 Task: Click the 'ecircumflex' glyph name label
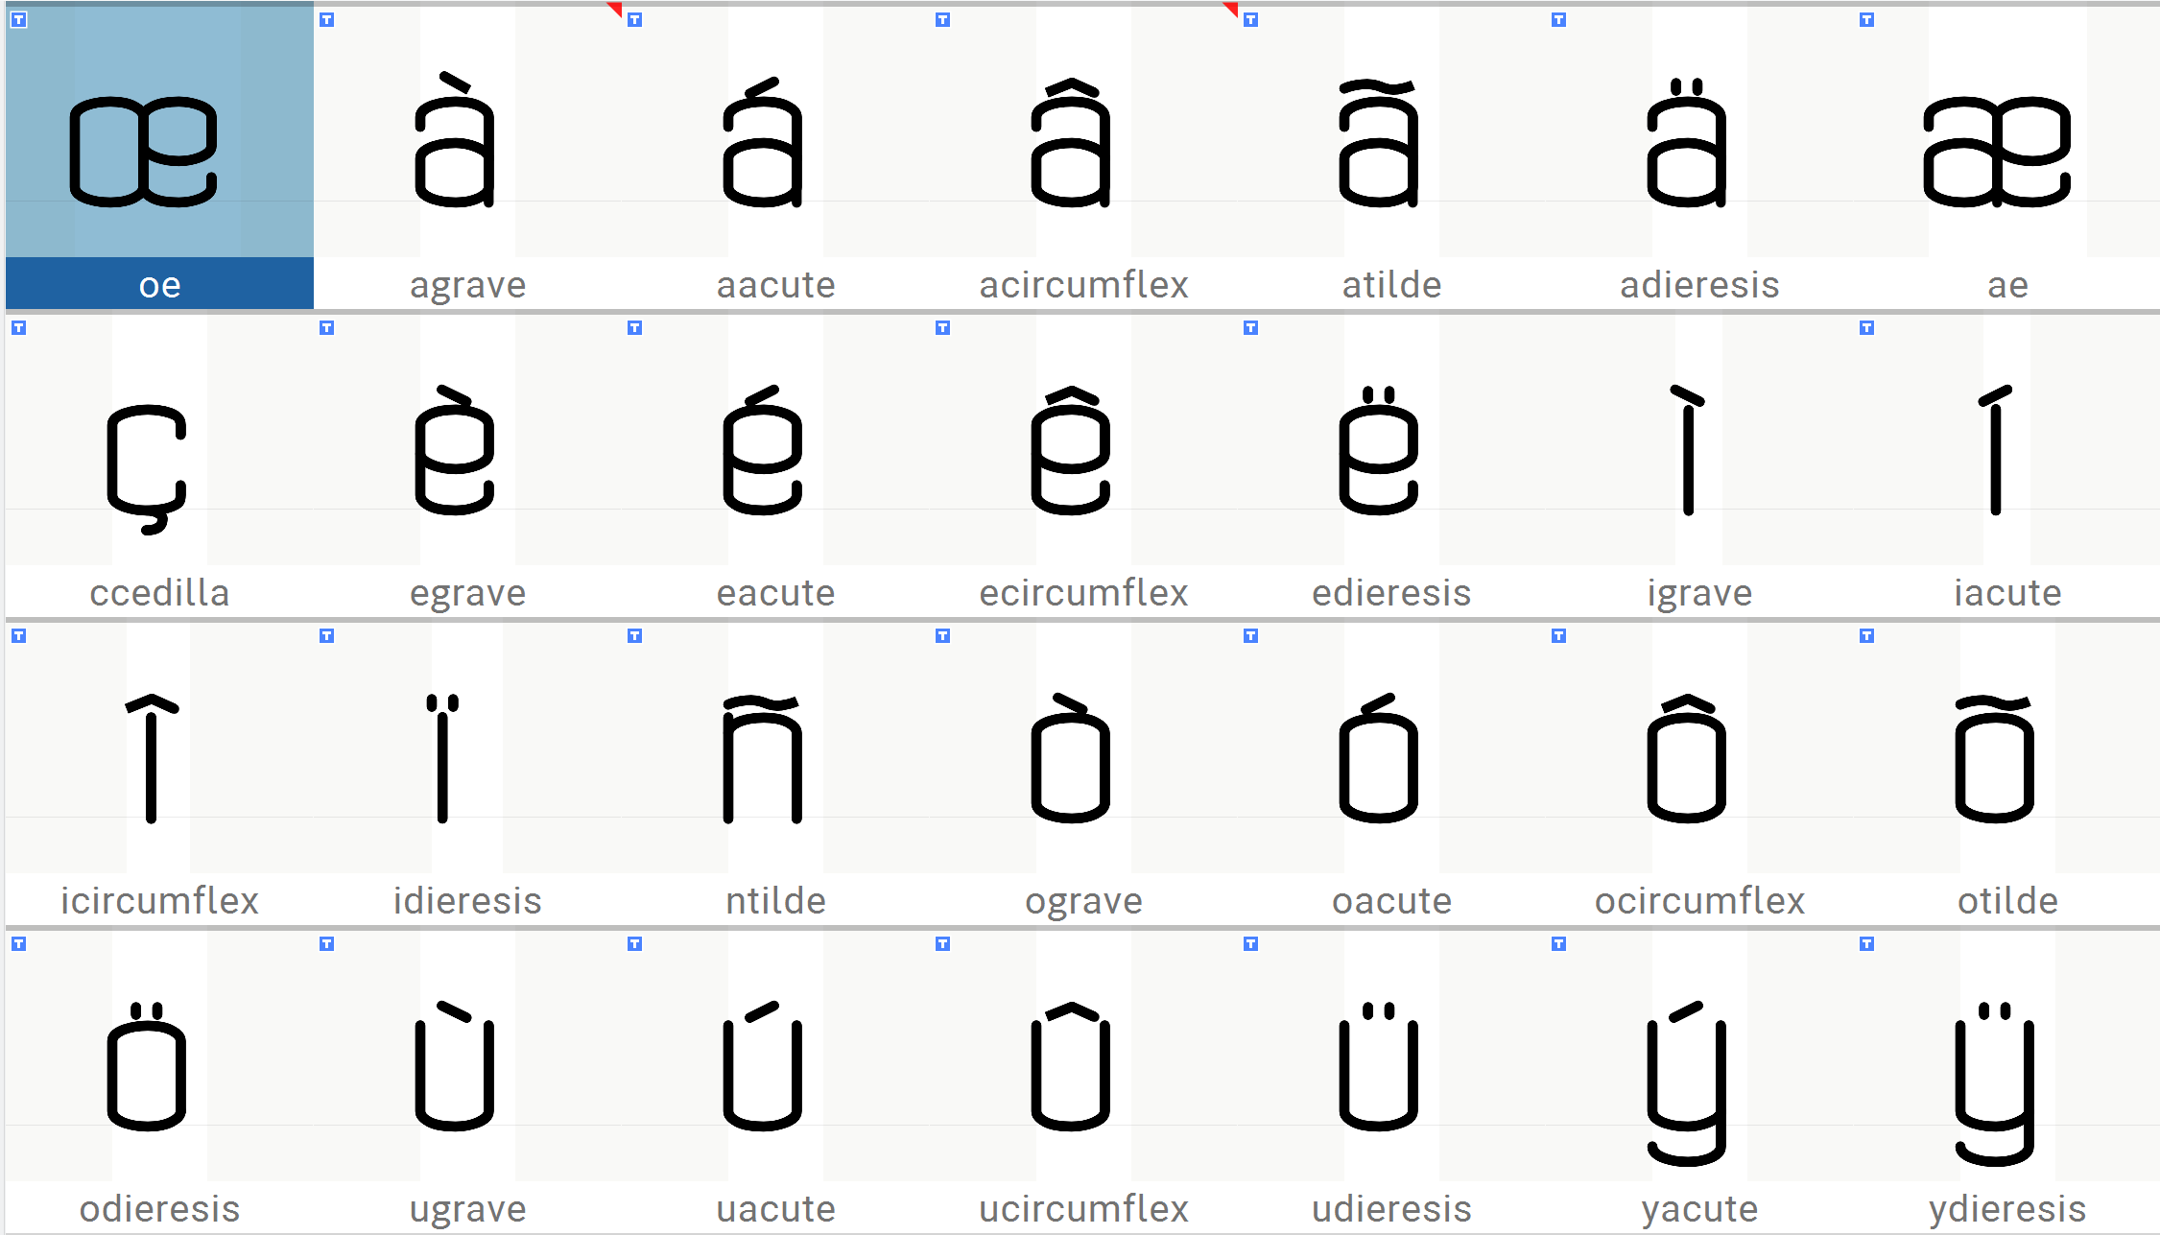pos(1084,593)
